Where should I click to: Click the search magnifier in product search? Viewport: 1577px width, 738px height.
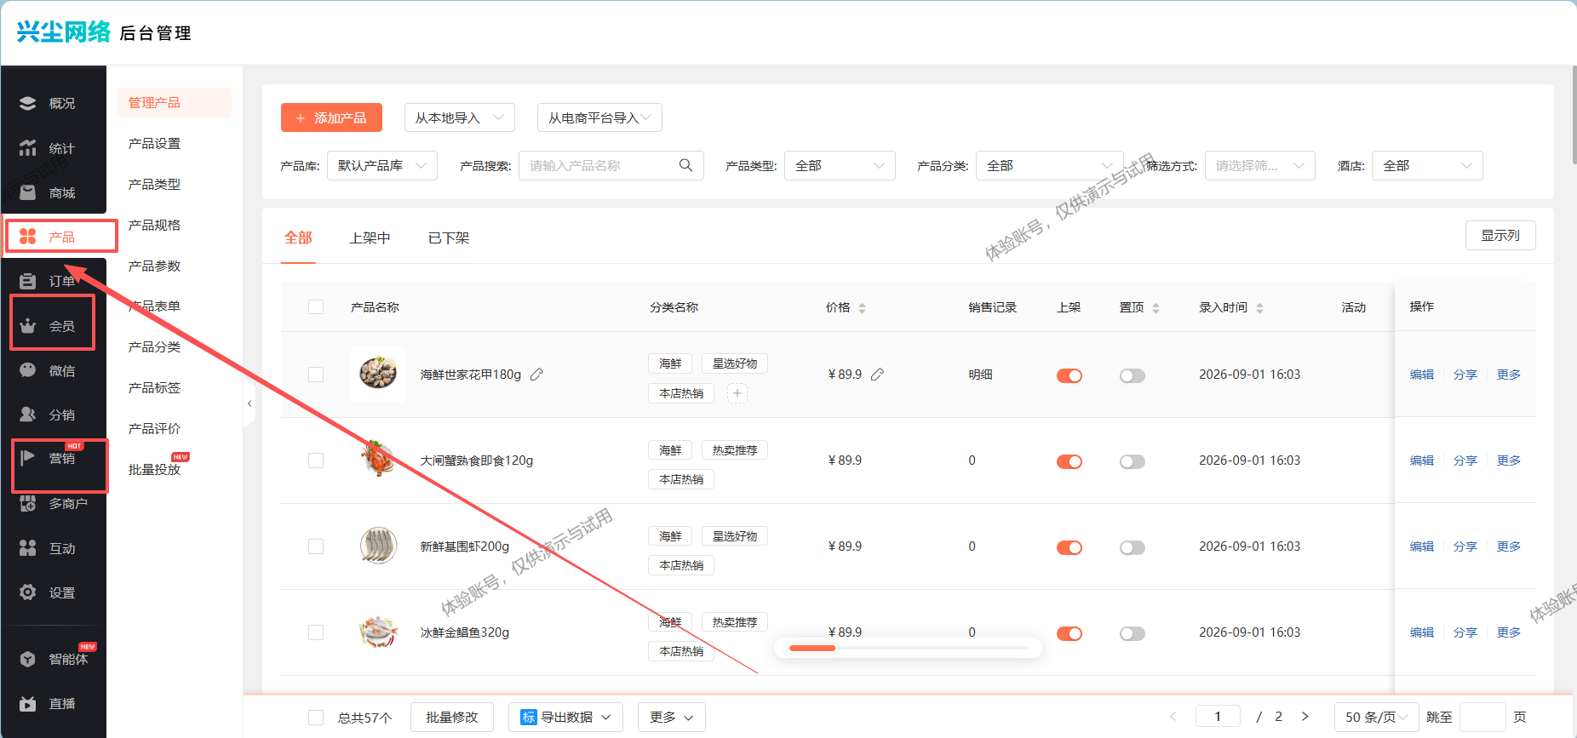coord(685,165)
